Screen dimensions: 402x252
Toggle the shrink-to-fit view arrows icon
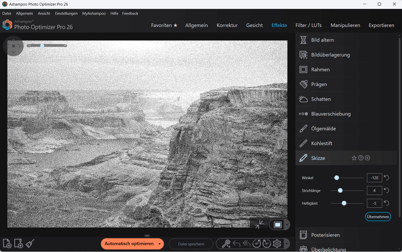click(259, 225)
